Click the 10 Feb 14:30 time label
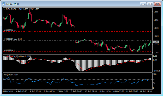This screenshot has width=163, height=96. click(x=105, y=91)
